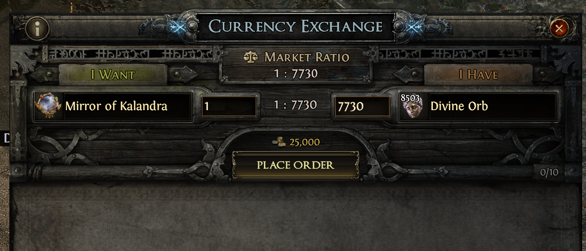586x251 pixels.
Task: Click the I Have header
Action: click(x=478, y=75)
